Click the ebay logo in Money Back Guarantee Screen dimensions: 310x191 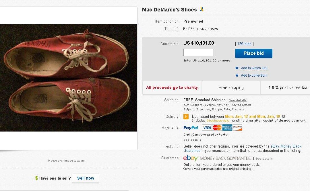point(191,158)
